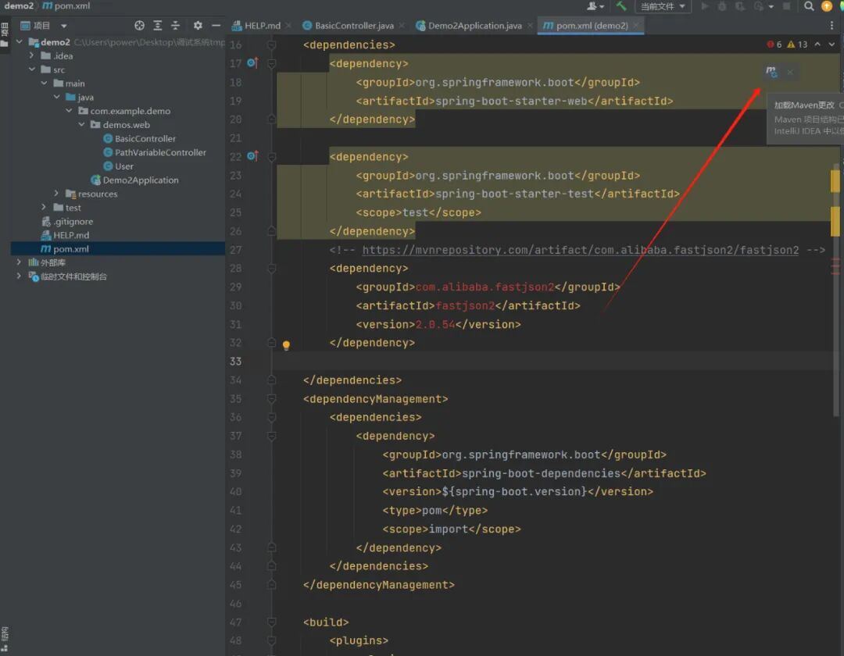
Task: Click the lightbulb quick-fix icon on line 32
Action: coord(286,345)
